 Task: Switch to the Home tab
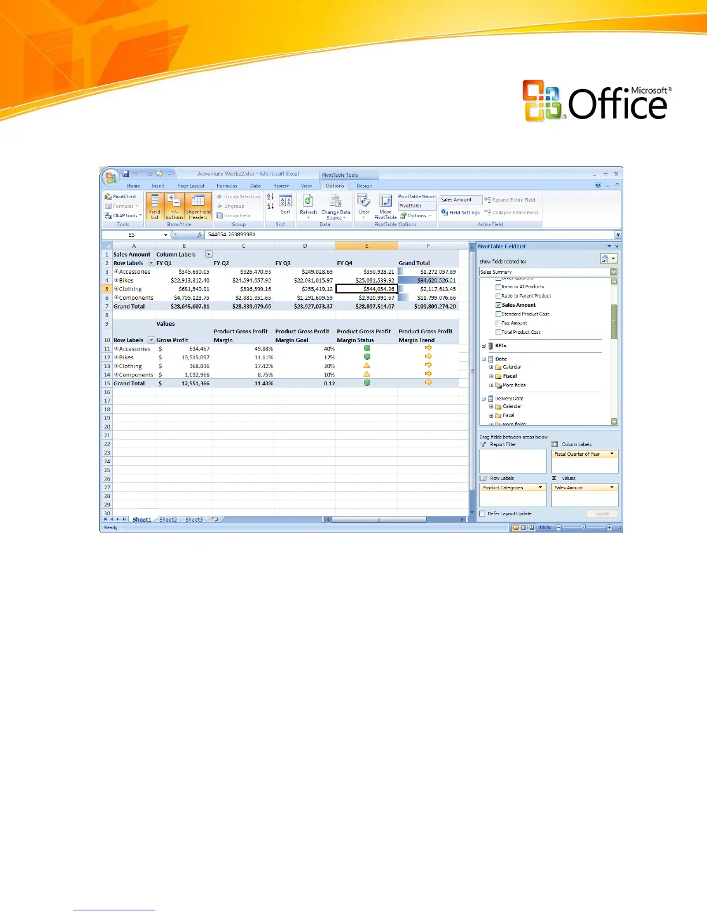pos(133,186)
